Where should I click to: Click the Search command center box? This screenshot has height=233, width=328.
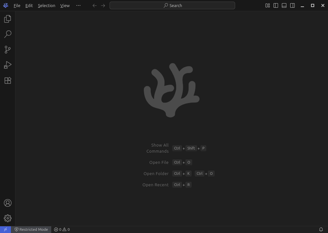[172, 5]
